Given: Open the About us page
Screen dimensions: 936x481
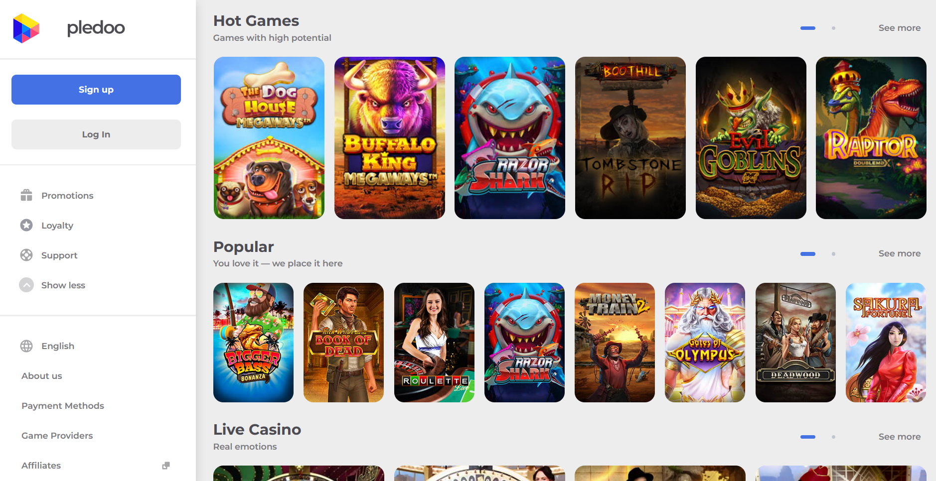Looking at the screenshot, I should click(x=42, y=376).
